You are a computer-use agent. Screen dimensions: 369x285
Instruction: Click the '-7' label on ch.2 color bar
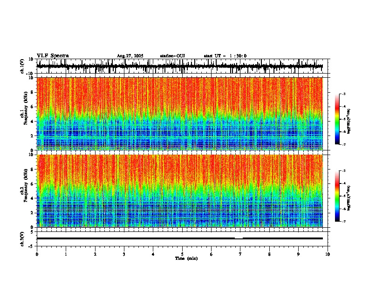[343, 221]
